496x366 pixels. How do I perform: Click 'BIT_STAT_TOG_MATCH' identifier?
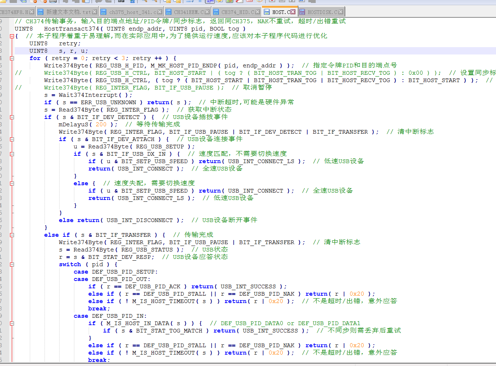pyautogui.click(x=169, y=331)
